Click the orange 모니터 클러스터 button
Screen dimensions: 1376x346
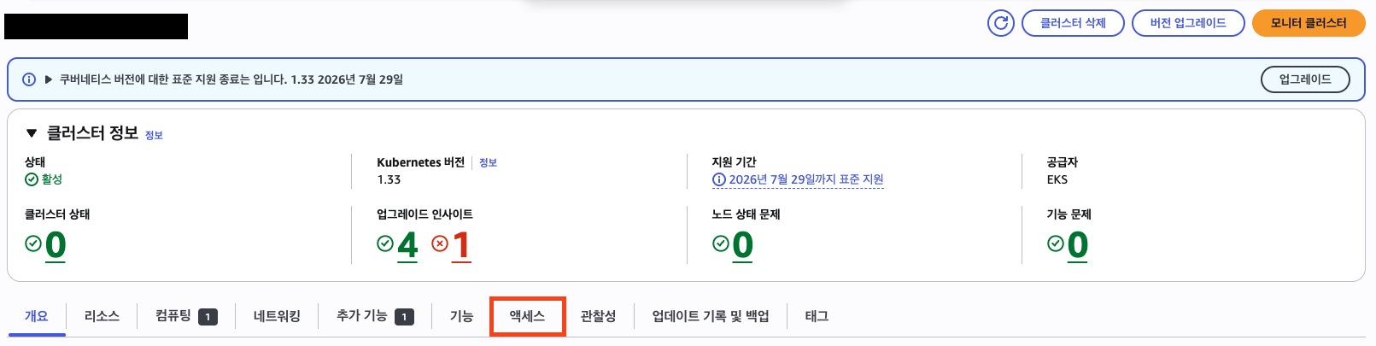1308,23
